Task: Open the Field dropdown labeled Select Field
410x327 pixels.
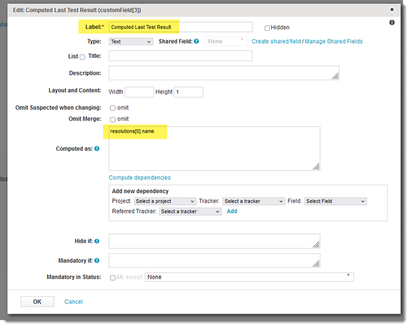Action: coord(335,202)
